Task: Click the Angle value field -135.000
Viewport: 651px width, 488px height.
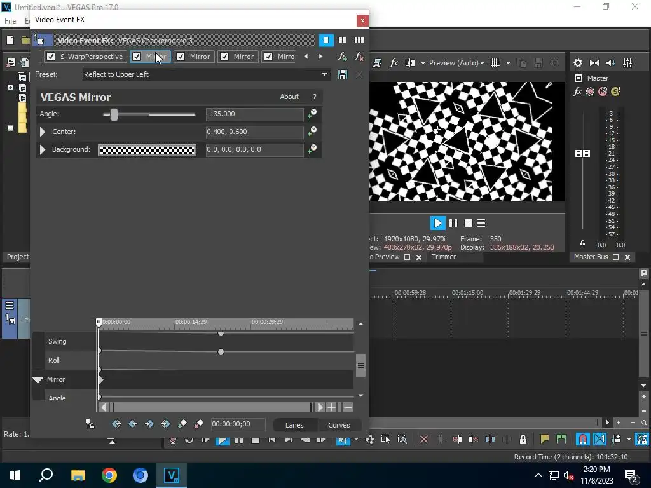Action: tap(254, 114)
